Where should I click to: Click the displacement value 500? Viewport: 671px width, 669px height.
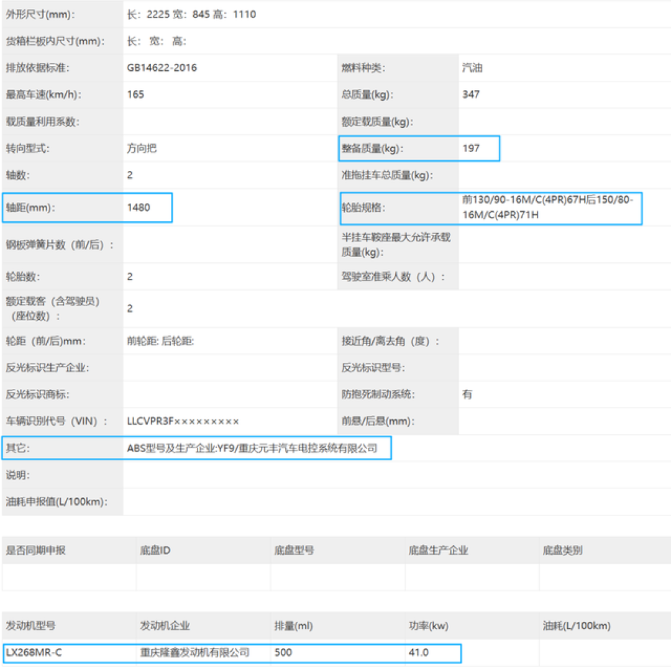point(283,653)
